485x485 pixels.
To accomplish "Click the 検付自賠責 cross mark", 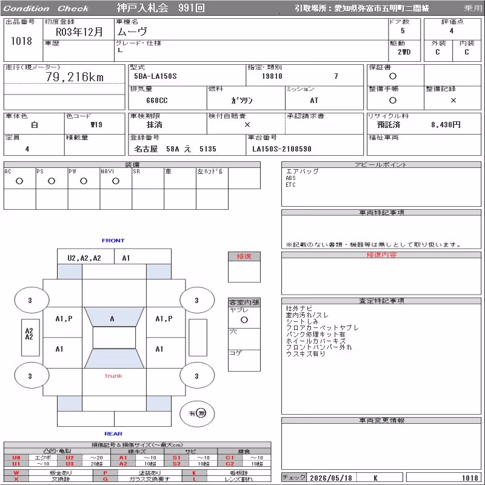I will (x=247, y=125).
